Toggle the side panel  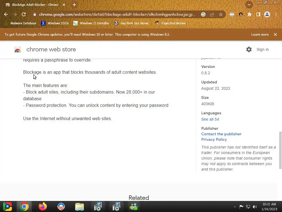pyautogui.click(x=258, y=14)
